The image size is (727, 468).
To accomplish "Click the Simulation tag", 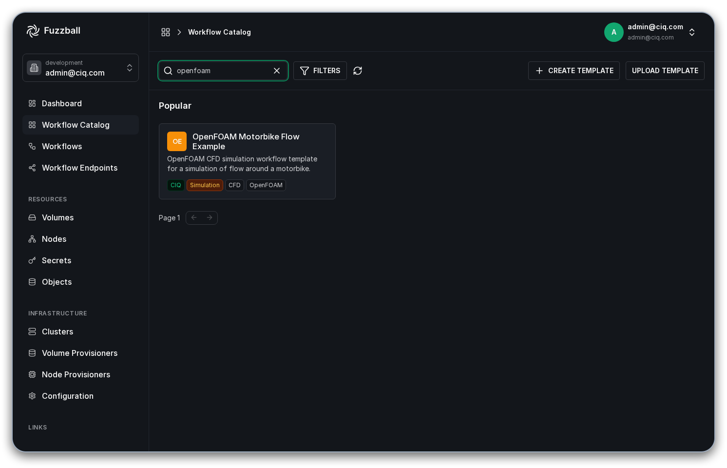I will click(205, 185).
